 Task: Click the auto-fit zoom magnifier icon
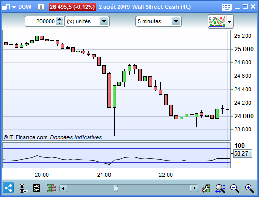[x=221, y=188]
